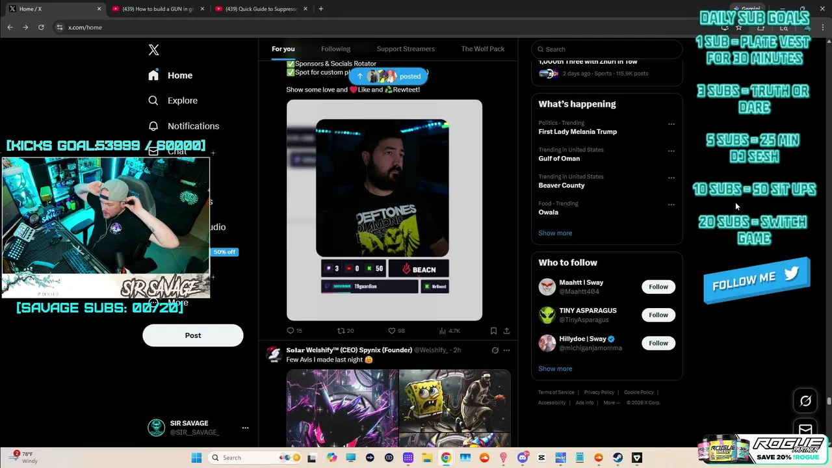This screenshot has height=468, width=832.
Task: Open Grok floating button
Action: pos(805,401)
